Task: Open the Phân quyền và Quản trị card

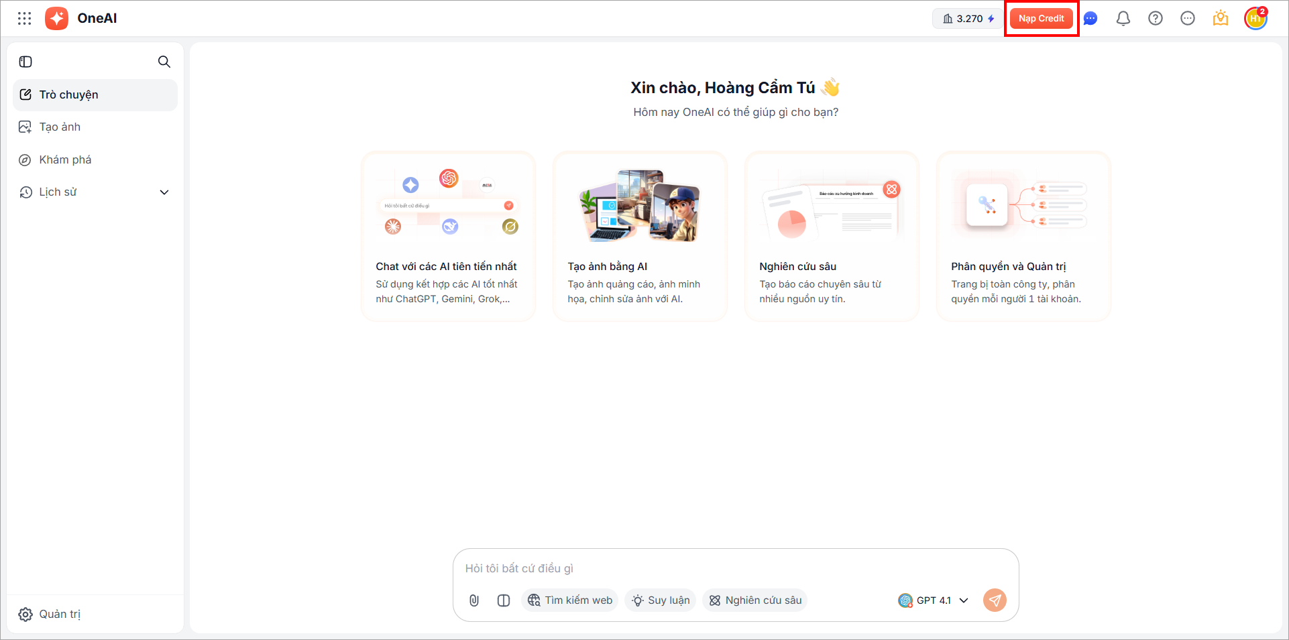Action: point(1023,236)
